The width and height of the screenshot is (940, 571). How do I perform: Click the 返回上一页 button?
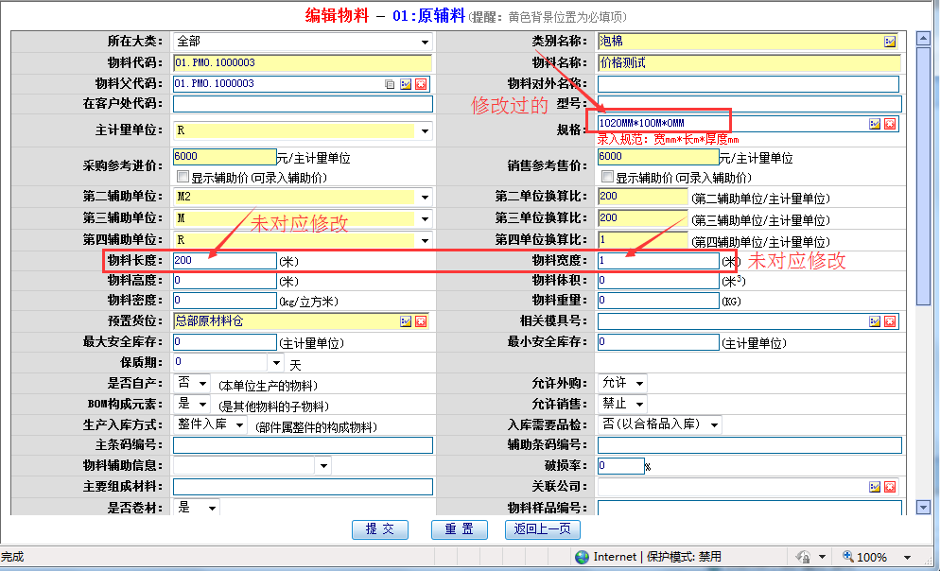pos(542,529)
